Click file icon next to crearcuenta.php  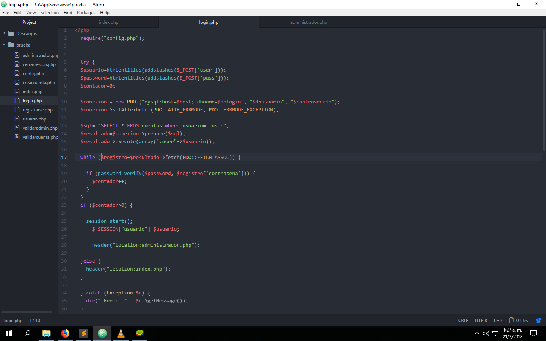[17, 82]
